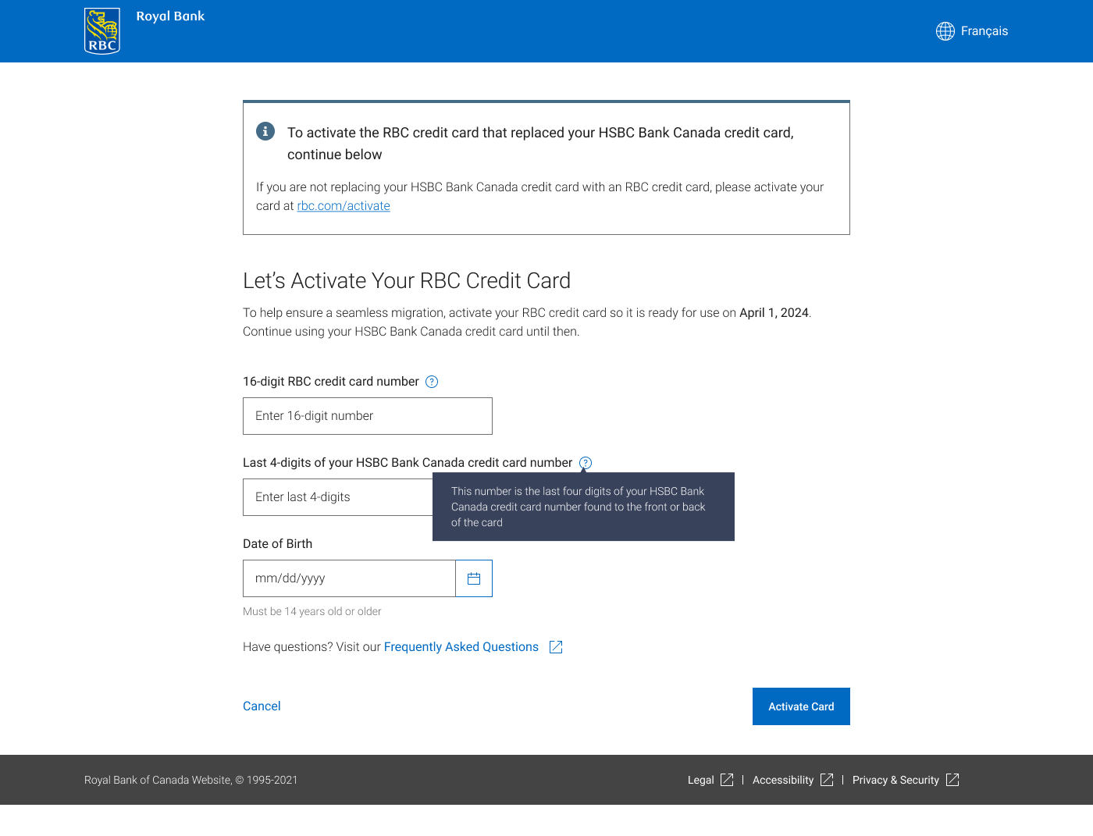Click help icon for HSBC last 4-digits
The height and width of the screenshot is (836, 1093).
pos(586,463)
